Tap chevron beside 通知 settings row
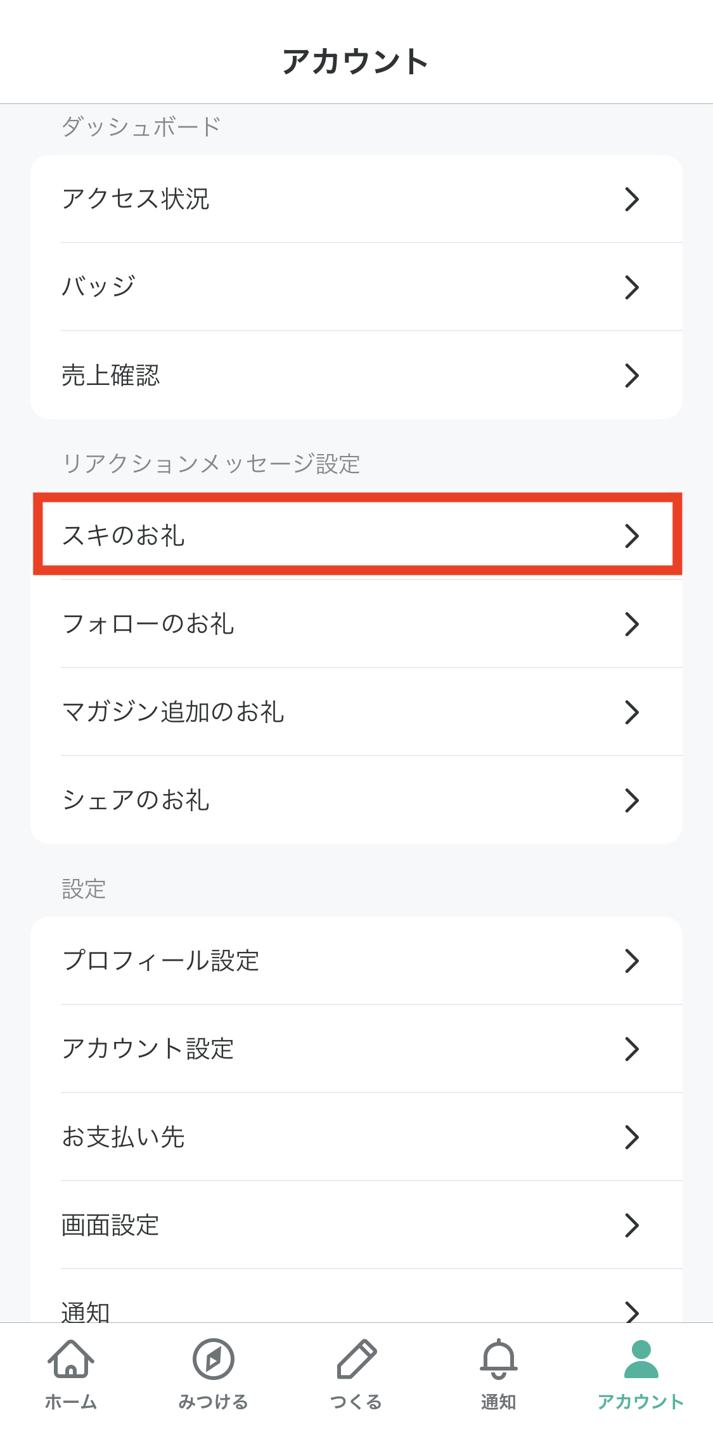 coord(632,1312)
